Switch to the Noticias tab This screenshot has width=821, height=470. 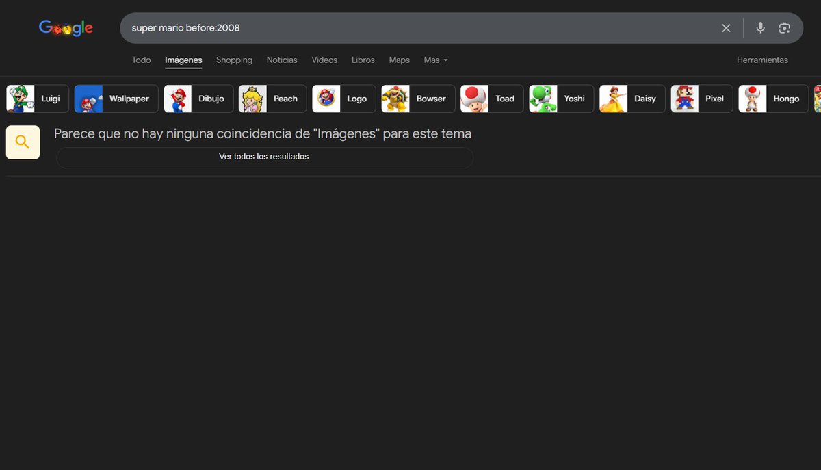click(x=282, y=60)
